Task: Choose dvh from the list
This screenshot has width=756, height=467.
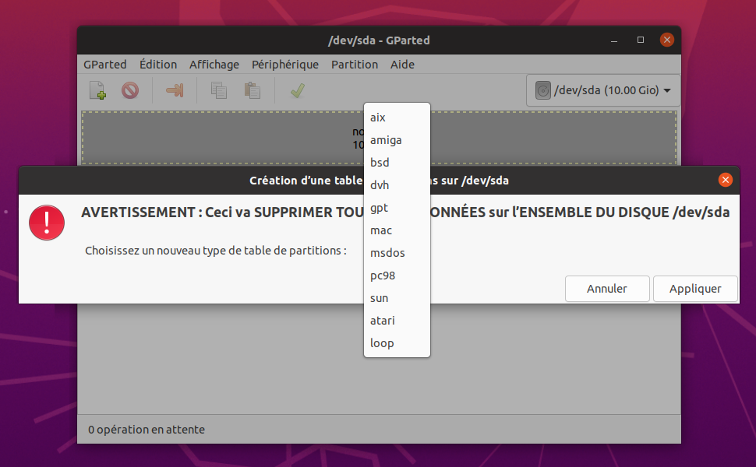Action: pos(397,185)
